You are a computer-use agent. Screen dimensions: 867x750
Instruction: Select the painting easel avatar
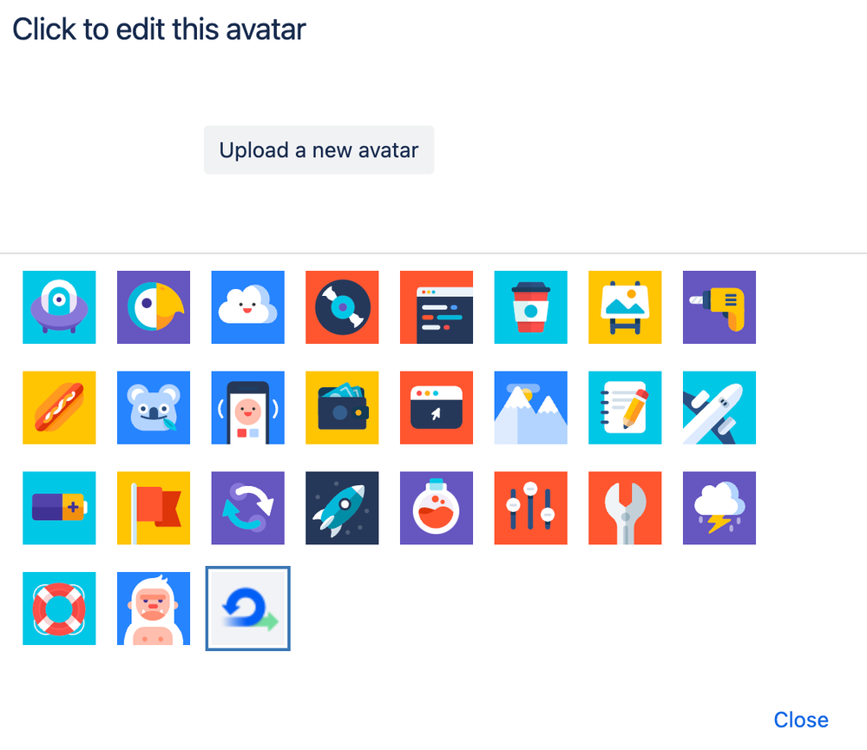coord(625,308)
